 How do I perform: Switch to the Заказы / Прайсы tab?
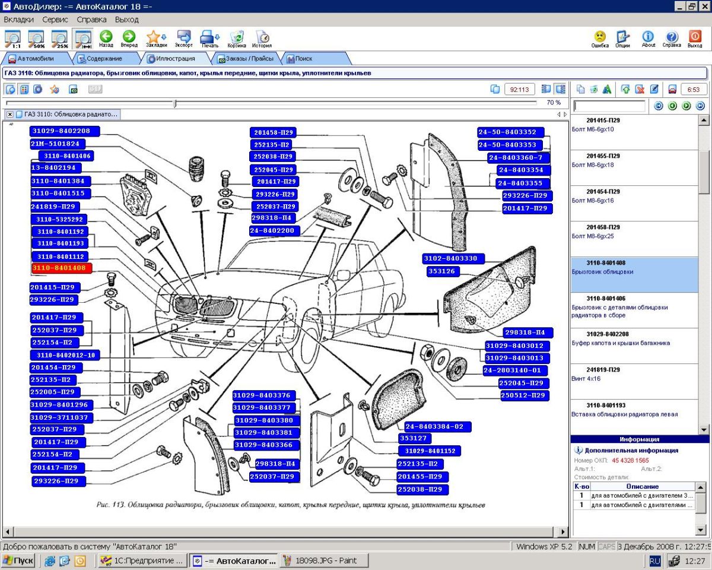click(x=246, y=59)
